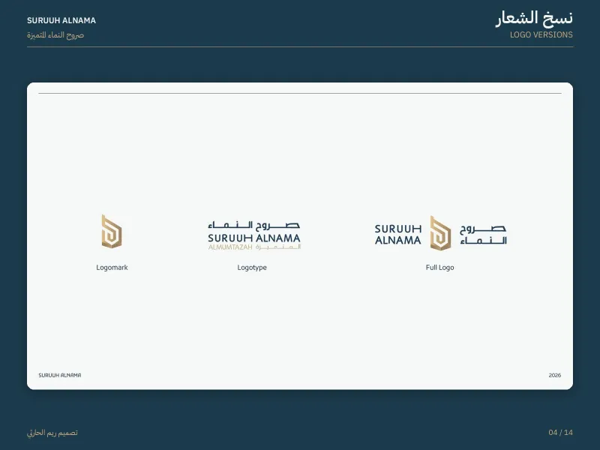
Task: Select the 'Logotype' caption
Action: coord(252,268)
